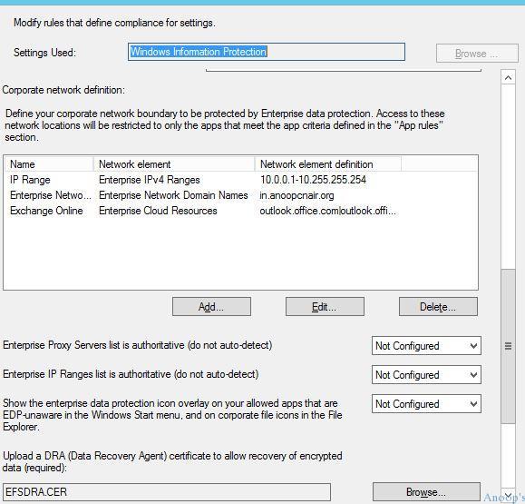Click the Delete... button
Viewport: 525px width, 504px height.
coord(438,307)
